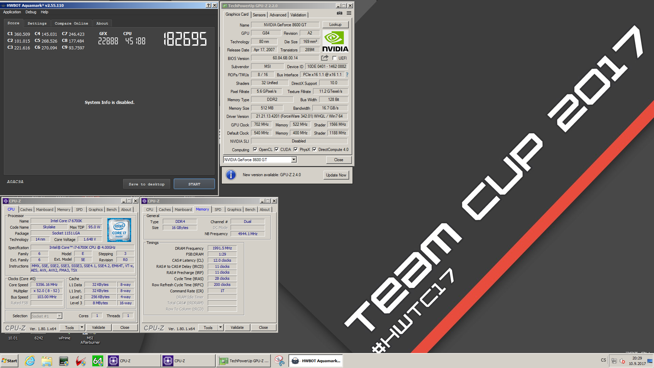Open the Snipping Tool scissors icon on taskbar
Screen dimensions: 654x368
(x=280, y=361)
